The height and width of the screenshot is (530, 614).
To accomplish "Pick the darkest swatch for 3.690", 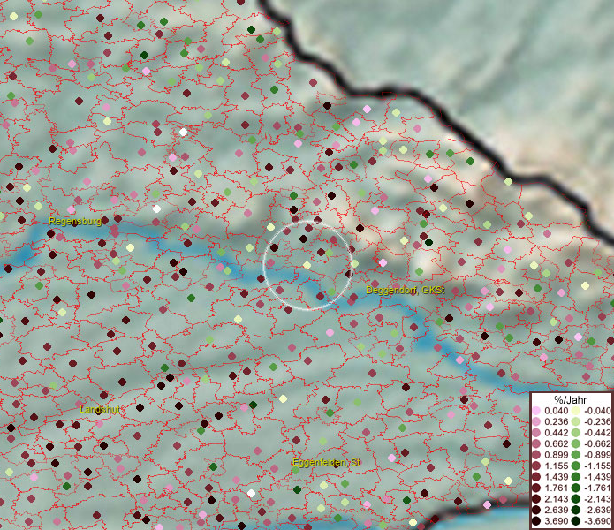I will coord(536,521).
